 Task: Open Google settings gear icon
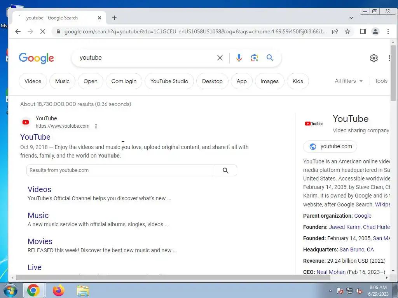(x=374, y=58)
